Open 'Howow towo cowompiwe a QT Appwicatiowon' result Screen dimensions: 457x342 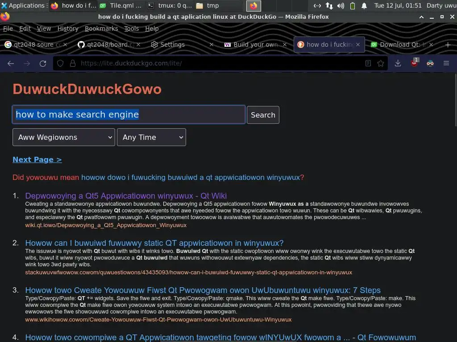[220, 338]
